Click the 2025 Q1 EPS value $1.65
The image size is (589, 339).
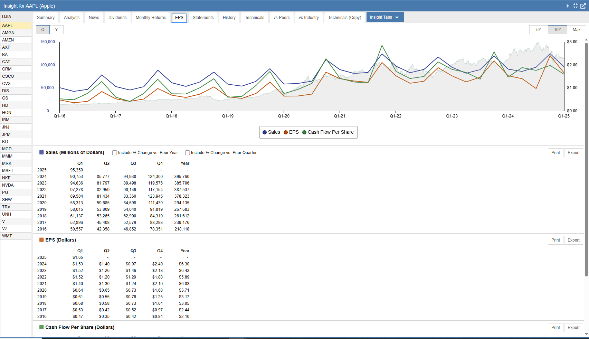78,257
